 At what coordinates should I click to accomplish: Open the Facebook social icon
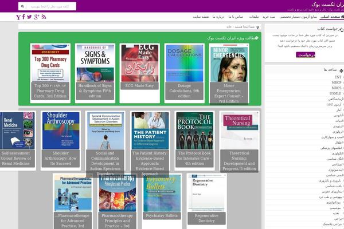coord(24,17)
